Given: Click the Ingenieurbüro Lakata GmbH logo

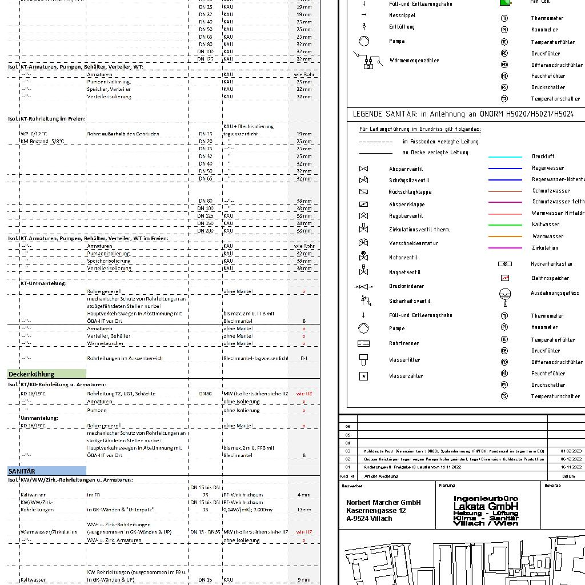Looking at the screenshot, I should pos(486,510).
